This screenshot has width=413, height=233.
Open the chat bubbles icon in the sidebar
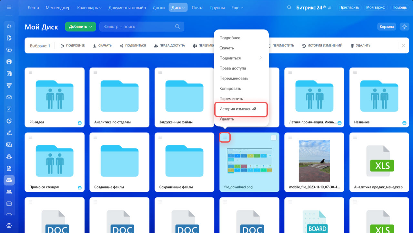[9, 50]
